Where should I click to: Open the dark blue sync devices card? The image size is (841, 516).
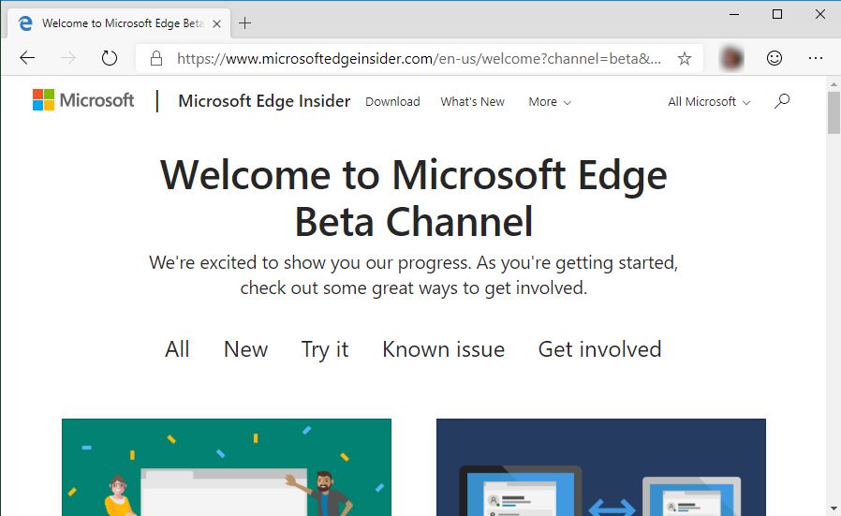pos(600,467)
